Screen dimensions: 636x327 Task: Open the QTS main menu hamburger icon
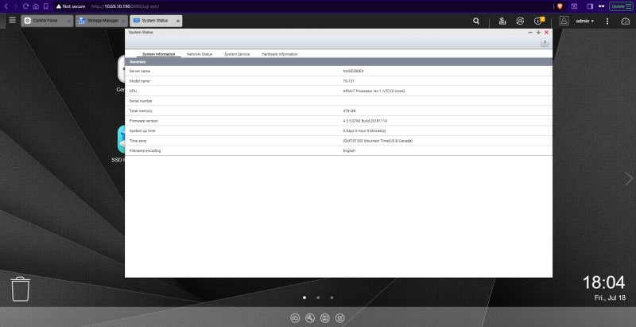pos(13,20)
